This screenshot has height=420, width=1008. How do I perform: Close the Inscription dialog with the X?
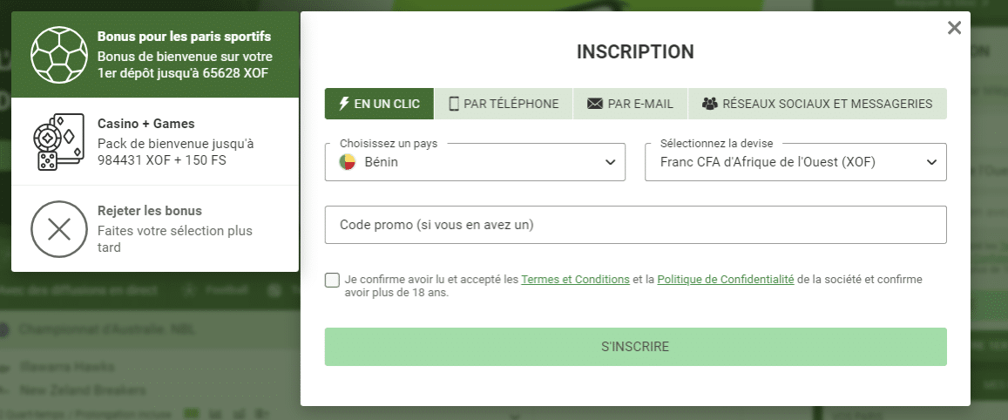(x=955, y=28)
